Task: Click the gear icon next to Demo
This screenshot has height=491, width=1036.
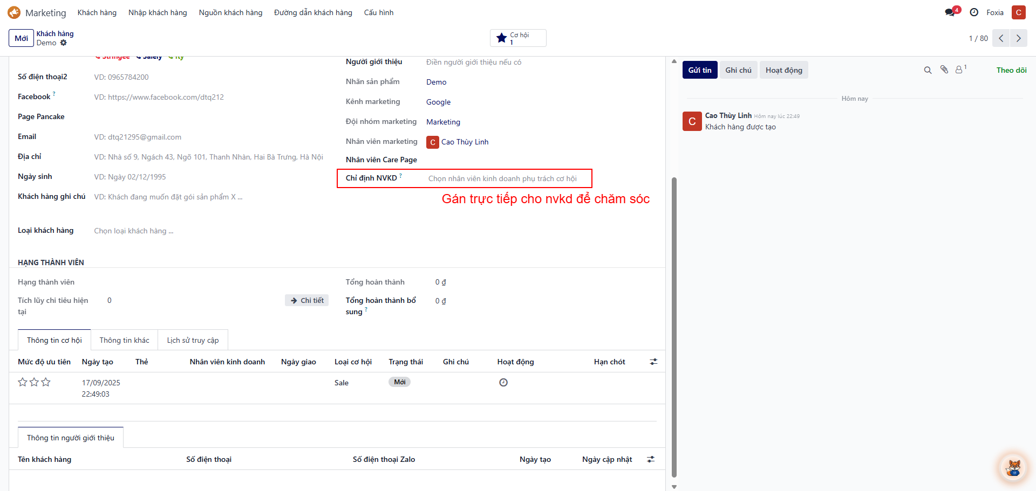Action: pyautogui.click(x=64, y=43)
